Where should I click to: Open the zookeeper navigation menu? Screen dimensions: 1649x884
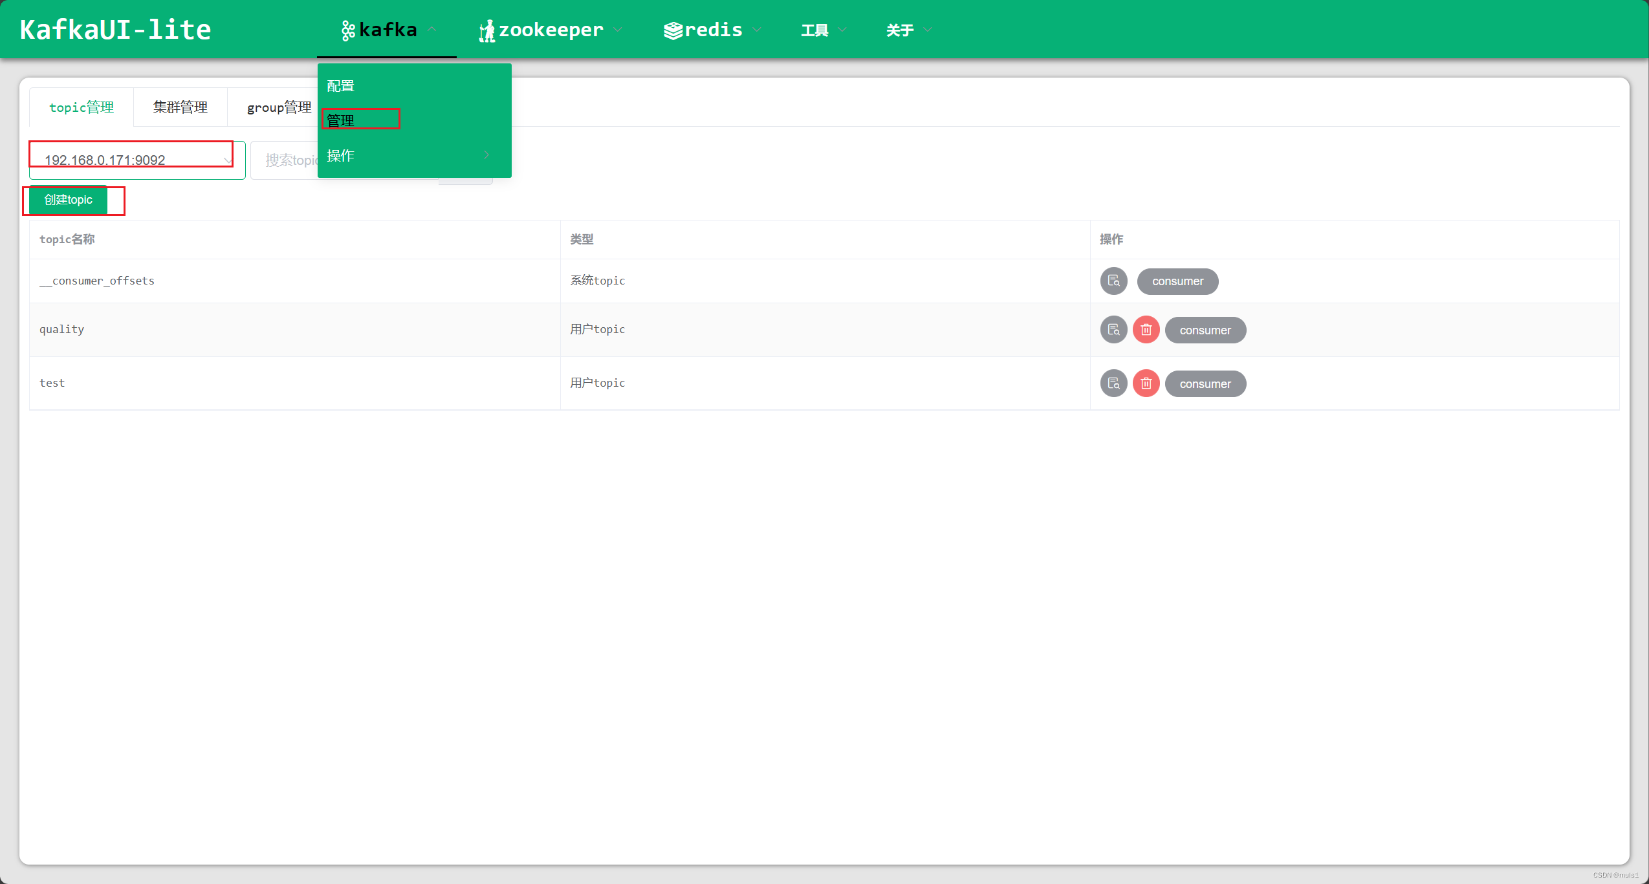click(551, 30)
